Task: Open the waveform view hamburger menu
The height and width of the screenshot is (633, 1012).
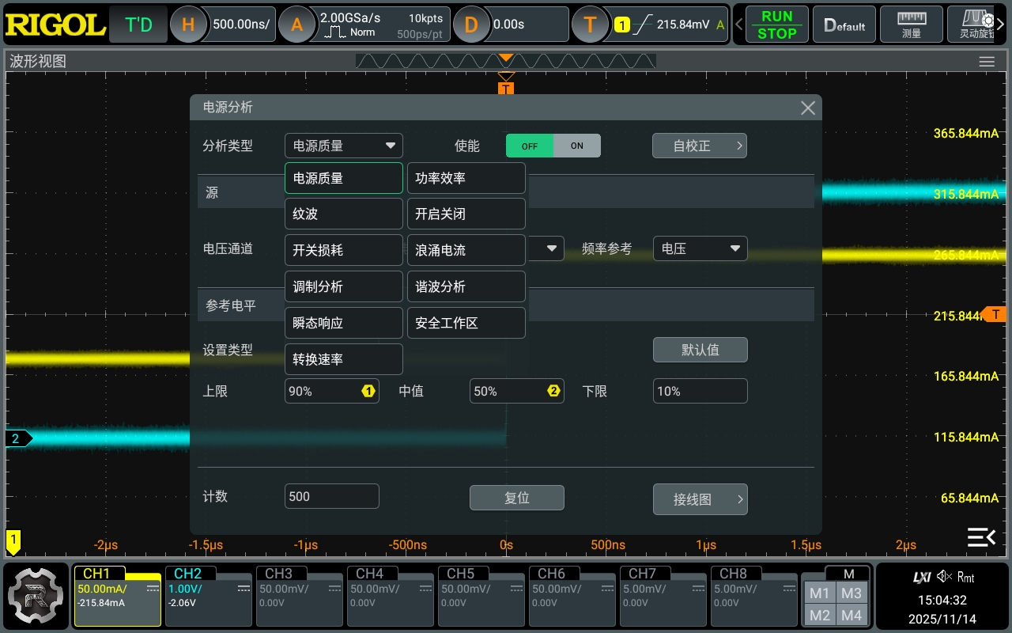Action: click(x=986, y=62)
